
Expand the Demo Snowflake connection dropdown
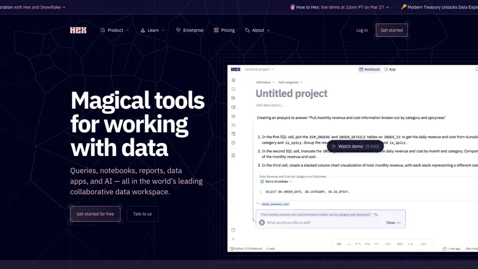[x=290, y=182]
